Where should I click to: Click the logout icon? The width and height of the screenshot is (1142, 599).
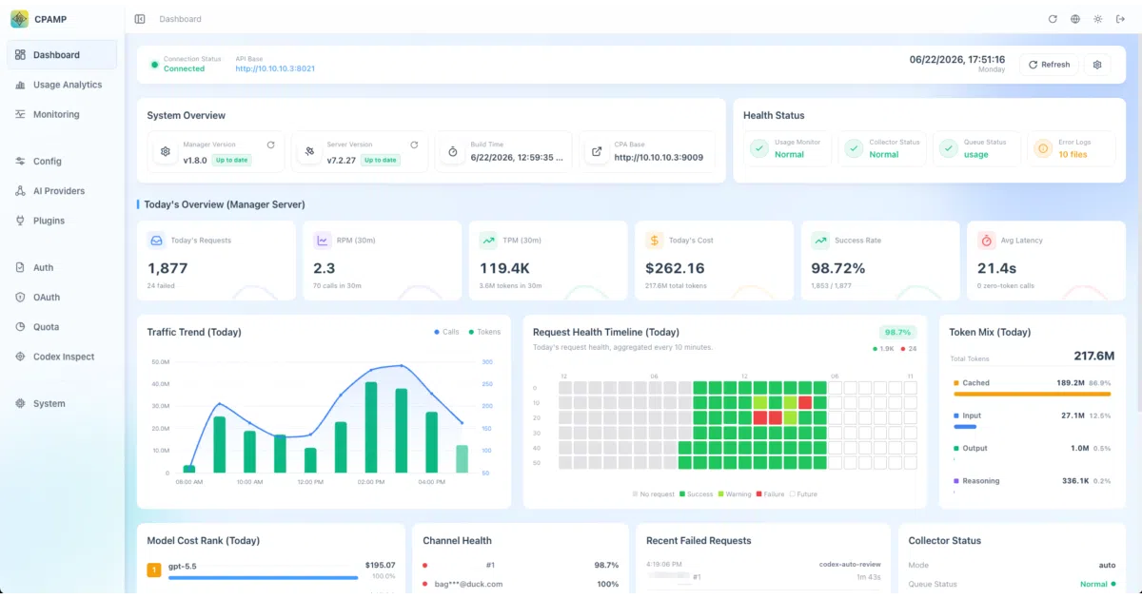[1120, 19]
